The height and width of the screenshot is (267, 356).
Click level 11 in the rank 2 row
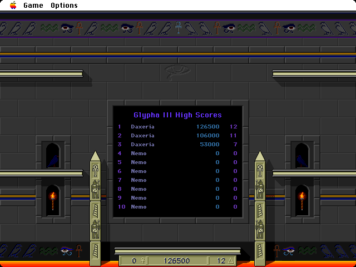(x=233, y=136)
